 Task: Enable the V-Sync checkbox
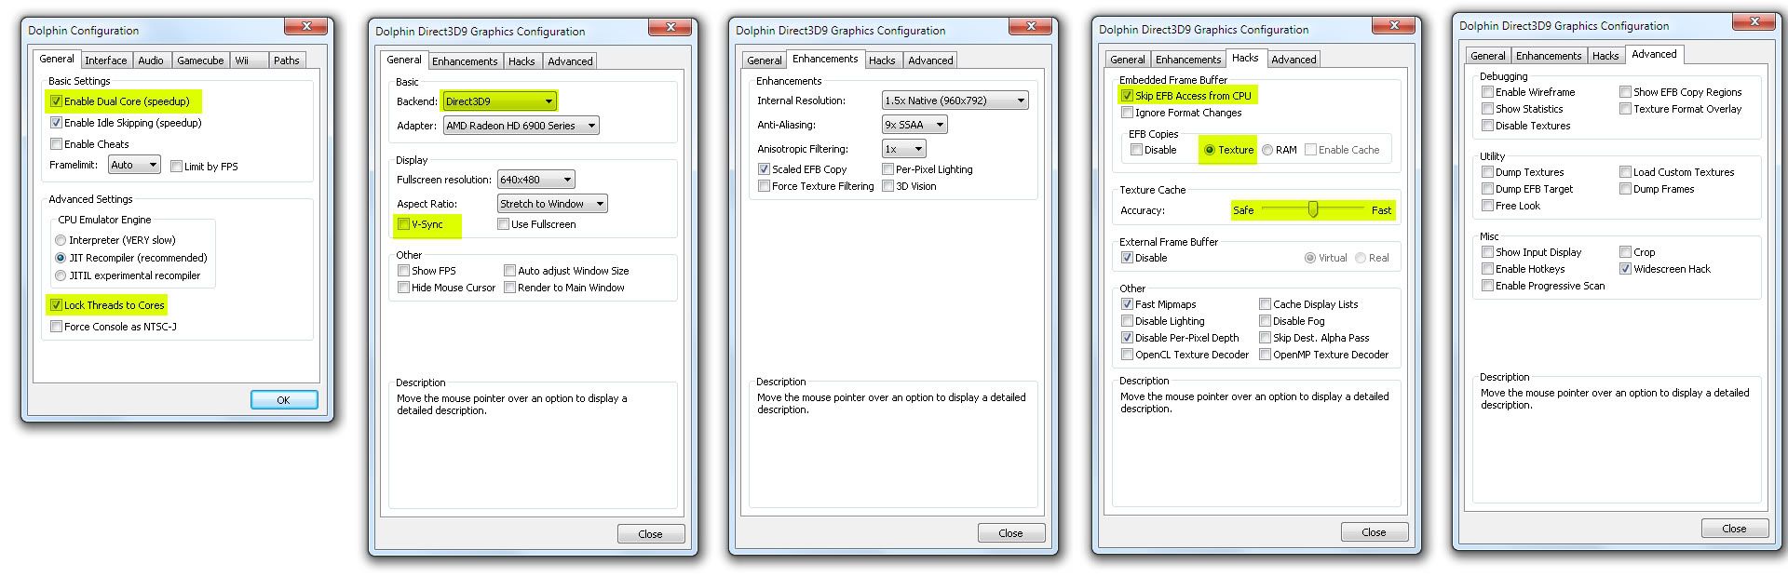404,224
